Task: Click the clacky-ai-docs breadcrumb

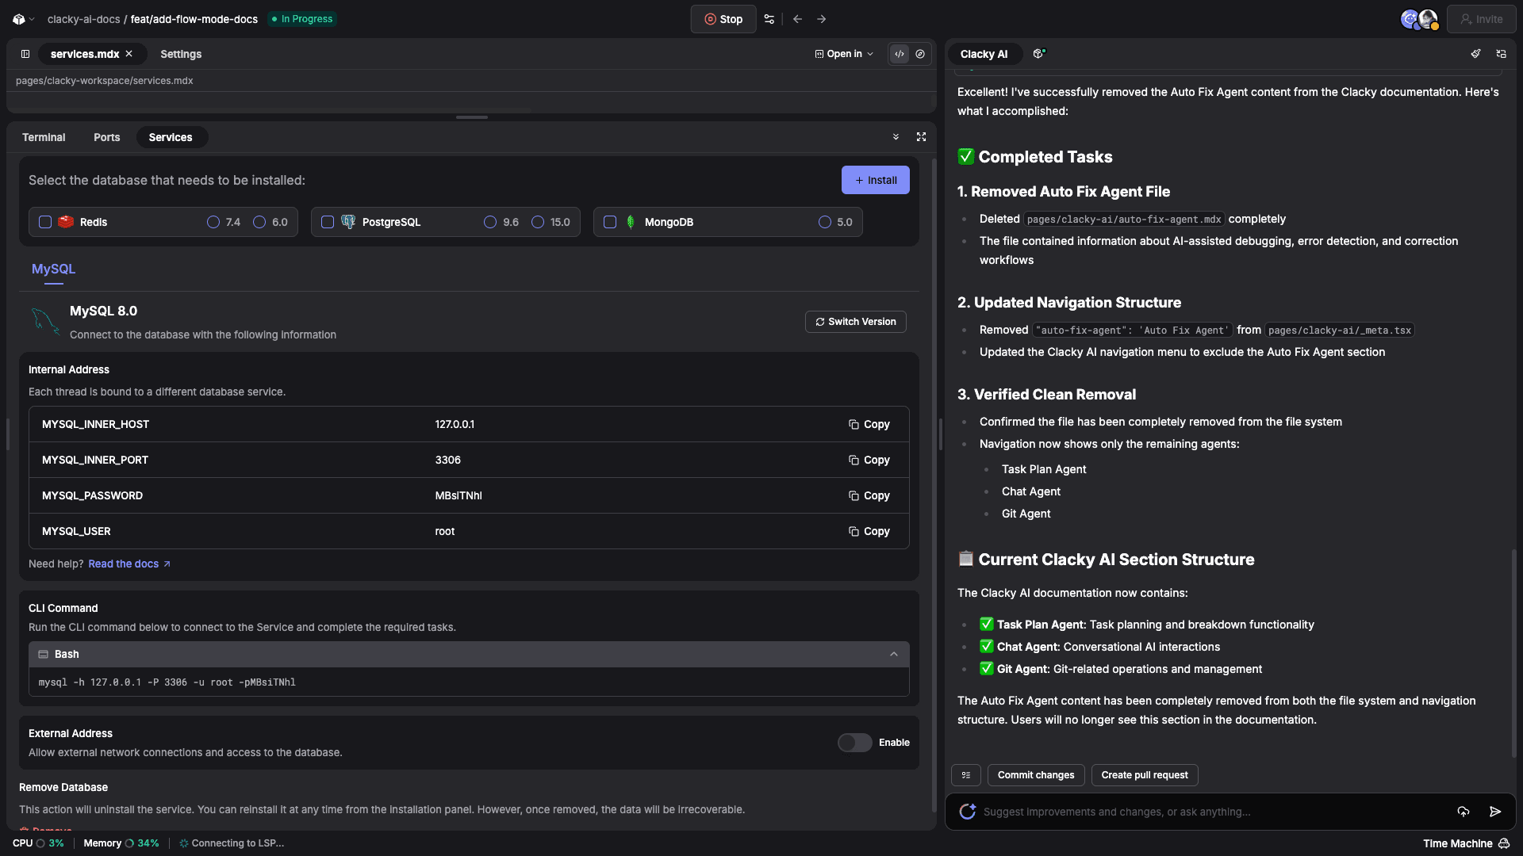Action: (x=83, y=19)
